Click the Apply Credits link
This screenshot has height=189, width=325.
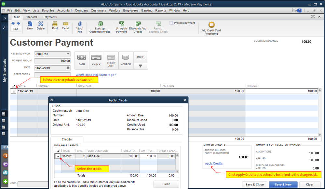(x=214, y=164)
